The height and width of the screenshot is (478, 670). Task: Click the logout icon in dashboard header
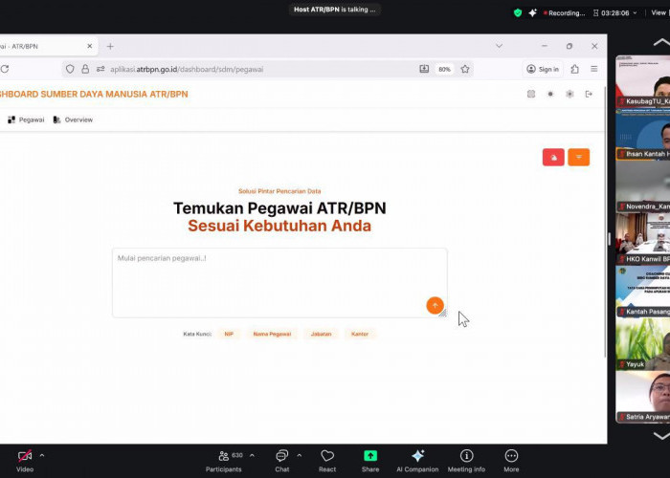pos(589,94)
